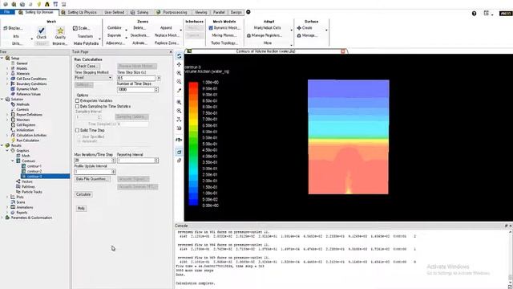Click the pan (move) view icon

179,64
